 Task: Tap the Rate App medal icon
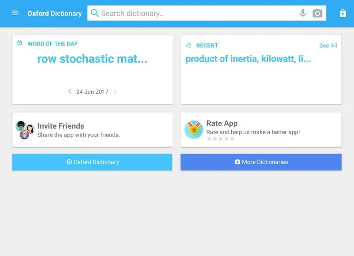194,130
